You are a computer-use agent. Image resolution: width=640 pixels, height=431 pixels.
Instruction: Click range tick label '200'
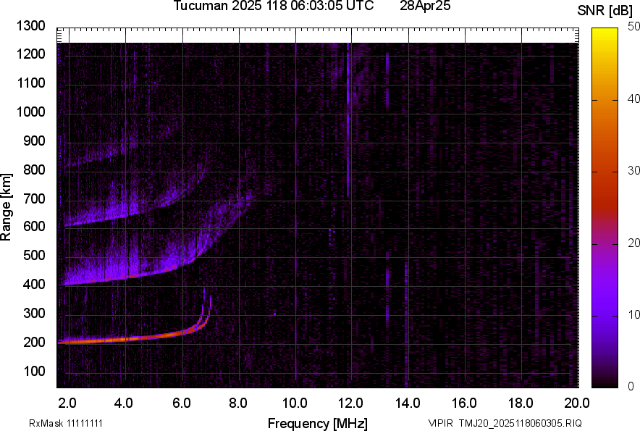(x=34, y=342)
